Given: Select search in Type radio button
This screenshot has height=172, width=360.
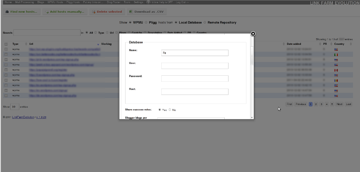Looking at the screenshot, I should pyautogui.click(x=96, y=33).
